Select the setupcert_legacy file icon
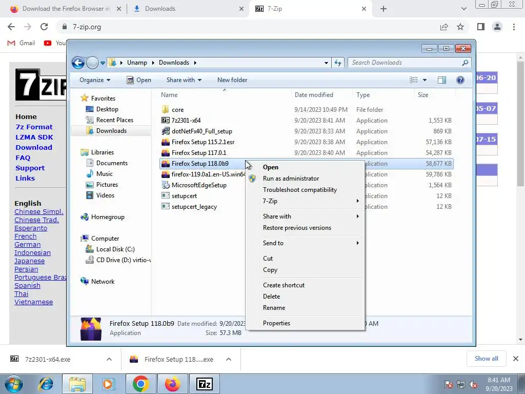The width and height of the screenshot is (525, 394). [166, 206]
